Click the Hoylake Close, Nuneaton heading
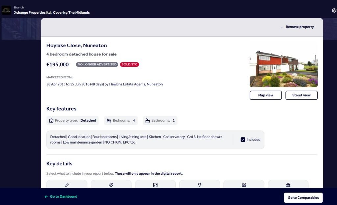 [76, 45]
